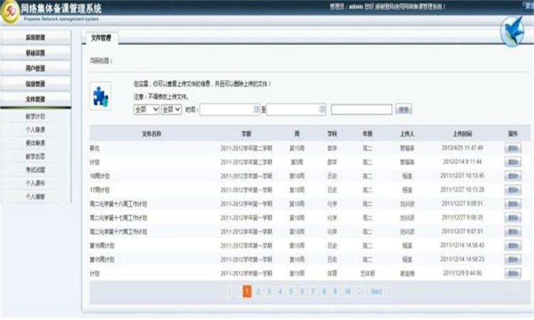Delete the file uploaded 2011/12/9 9:44:06
Viewport: 534px width, 320px height.
pos(513,273)
